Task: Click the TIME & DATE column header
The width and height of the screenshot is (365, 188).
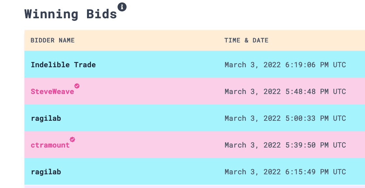Action: click(246, 40)
